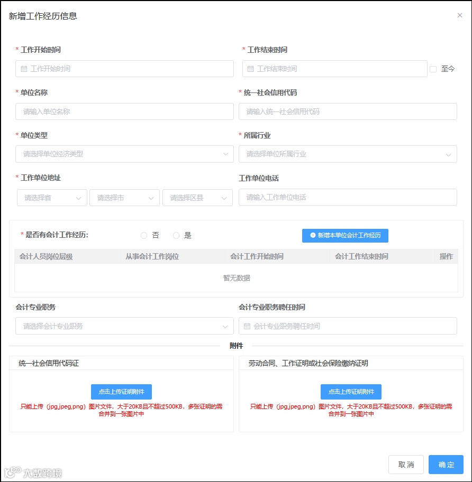Click the 取消 button

pos(406,465)
